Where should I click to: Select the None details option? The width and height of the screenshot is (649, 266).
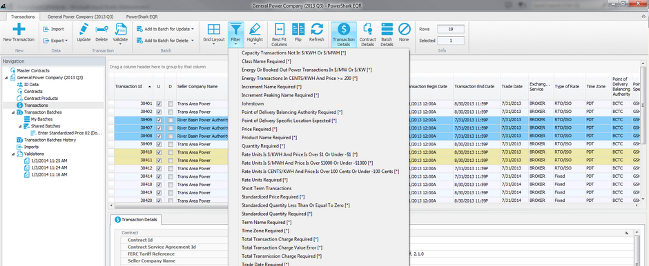(404, 32)
